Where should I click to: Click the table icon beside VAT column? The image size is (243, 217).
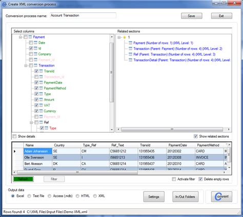(x=41, y=105)
